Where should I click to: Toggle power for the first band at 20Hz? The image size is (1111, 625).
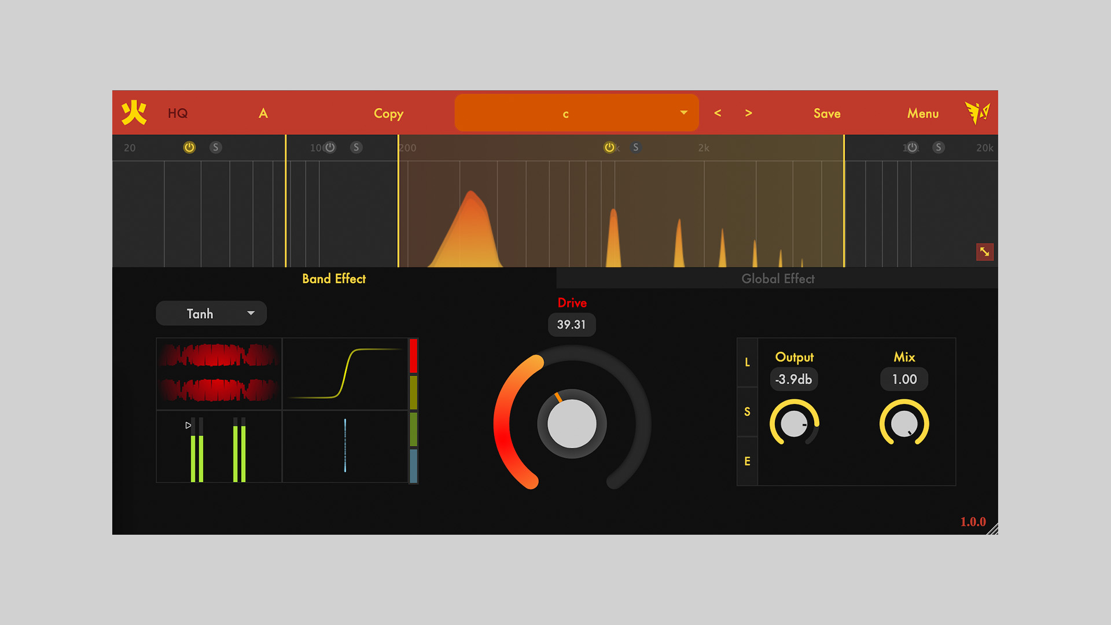[x=189, y=148]
